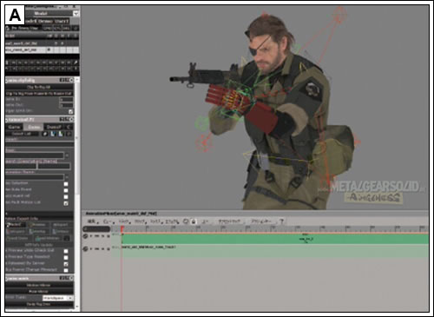The width and height of the screenshot is (434, 317).
Task: Toggle the second checkbox under the Animation Name field
Action: pos(66,190)
